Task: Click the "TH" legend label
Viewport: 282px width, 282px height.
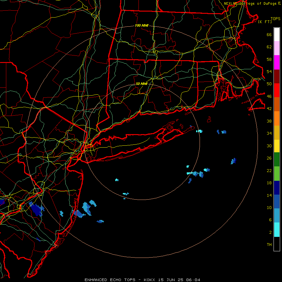Action: (x=269, y=245)
